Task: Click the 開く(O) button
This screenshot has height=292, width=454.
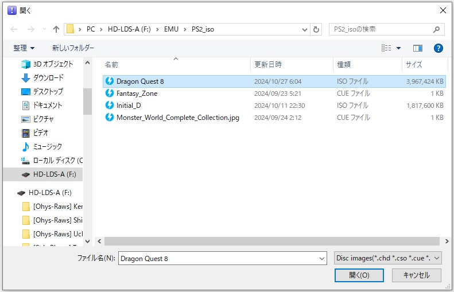Action: tap(359, 275)
